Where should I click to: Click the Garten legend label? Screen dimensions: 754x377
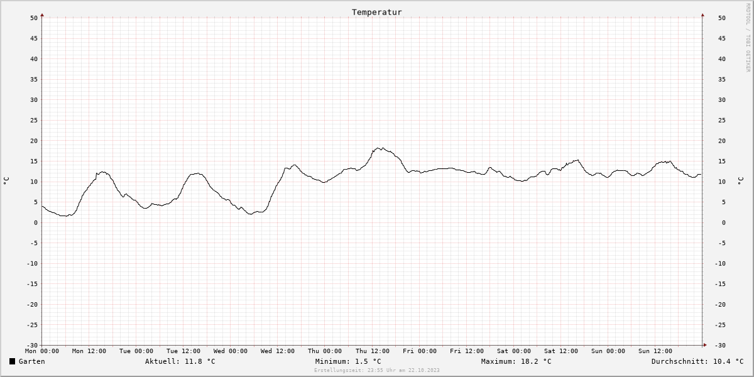(31, 361)
